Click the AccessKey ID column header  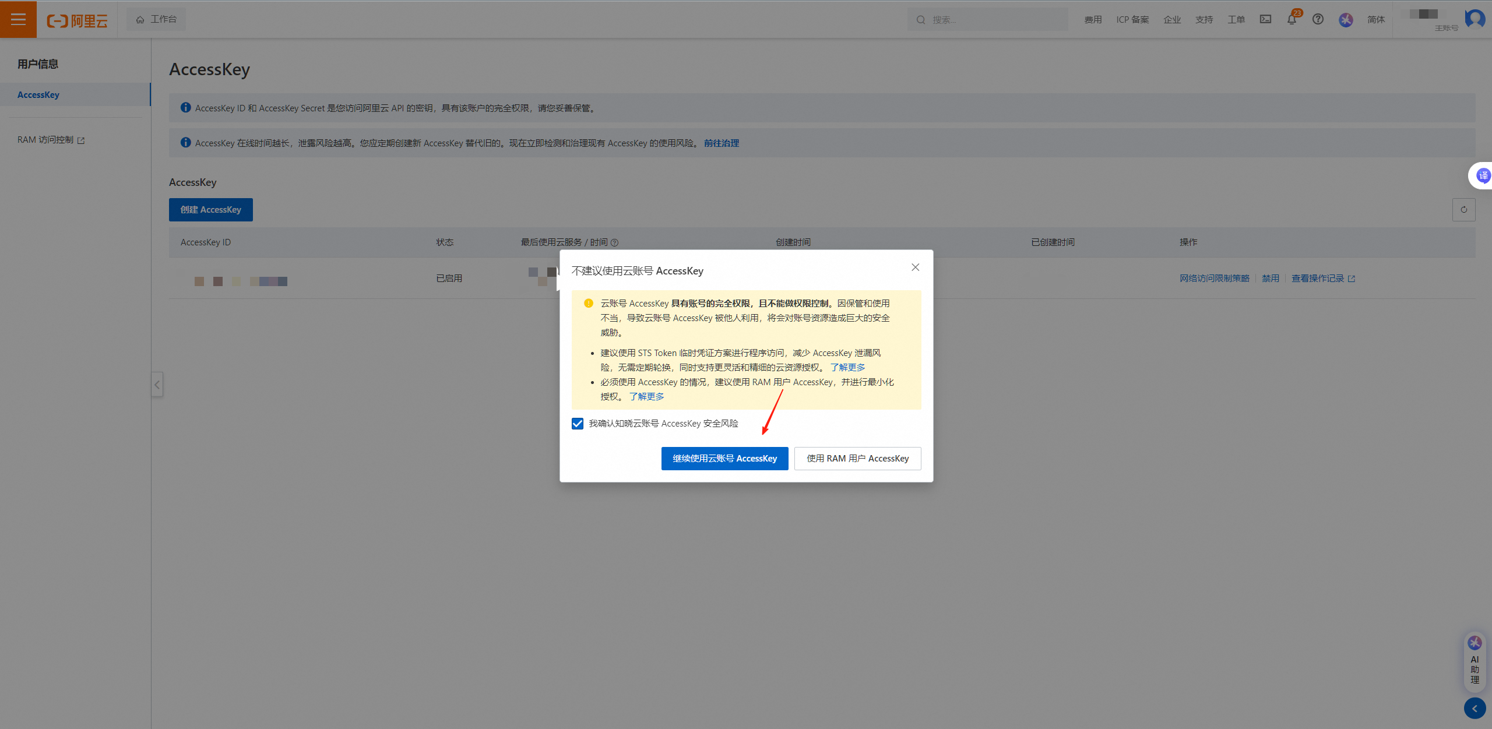(205, 242)
